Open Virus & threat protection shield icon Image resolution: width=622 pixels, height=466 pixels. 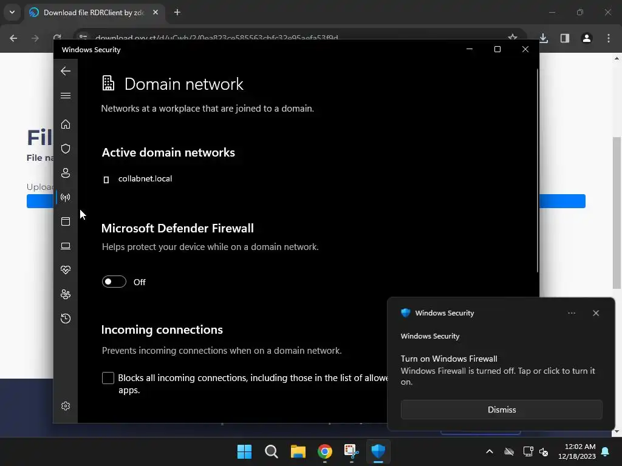tap(66, 149)
